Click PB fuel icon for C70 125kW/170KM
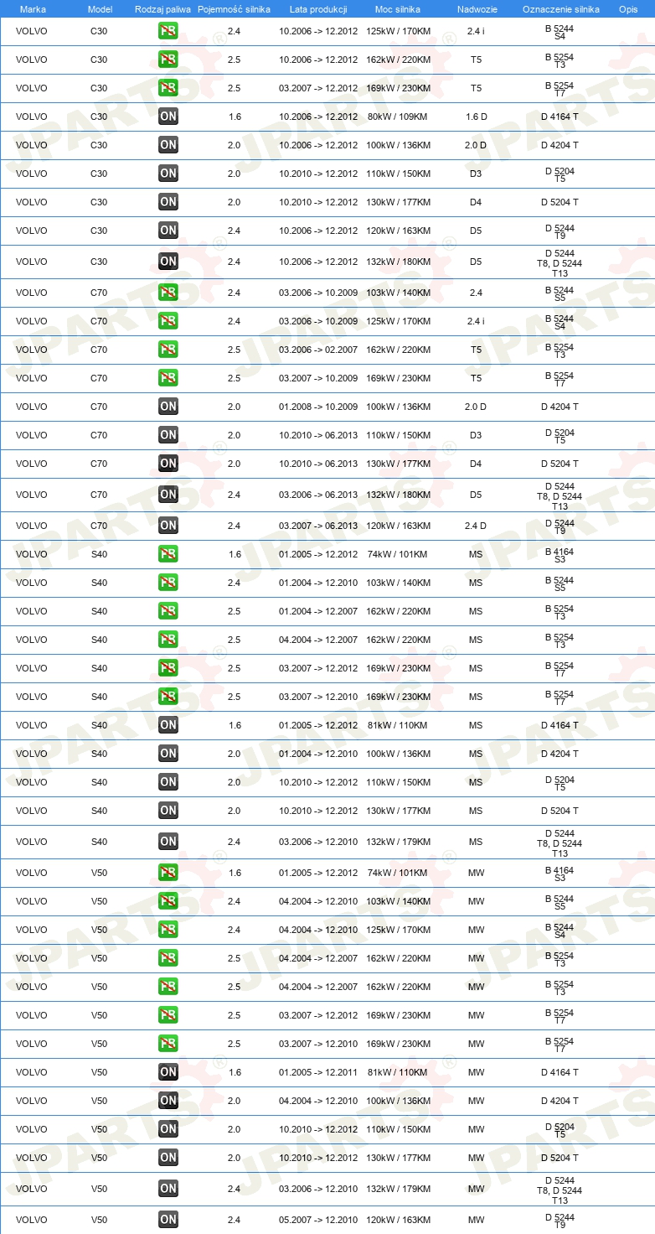The image size is (655, 1234). coord(168,321)
